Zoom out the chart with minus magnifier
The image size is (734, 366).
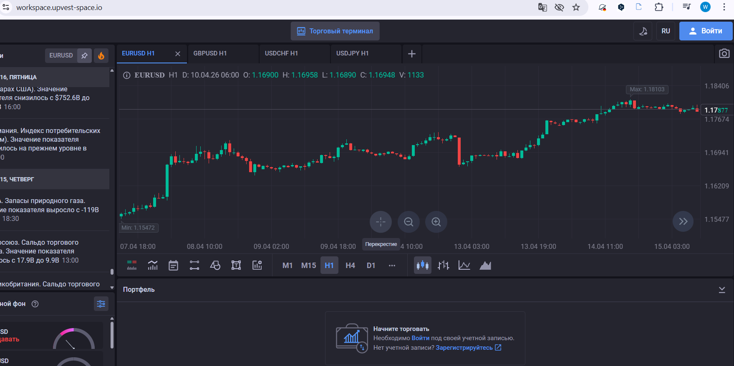pyautogui.click(x=409, y=222)
